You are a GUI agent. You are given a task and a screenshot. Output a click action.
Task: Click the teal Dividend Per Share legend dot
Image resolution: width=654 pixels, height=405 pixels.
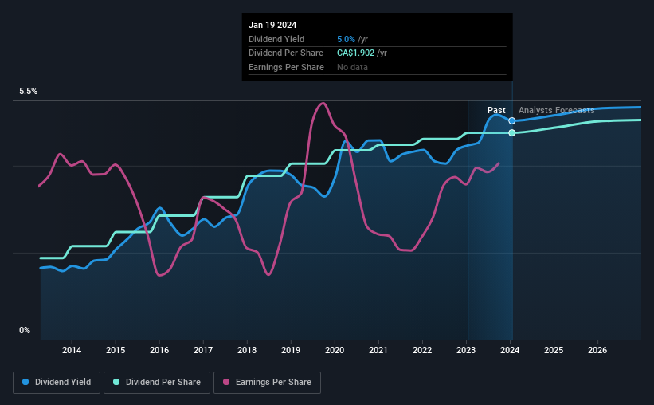pos(116,382)
